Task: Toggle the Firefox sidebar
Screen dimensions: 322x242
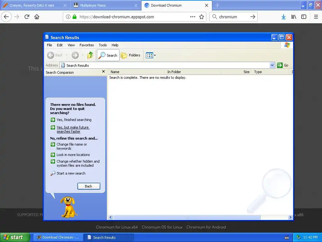Action: (304, 17)
